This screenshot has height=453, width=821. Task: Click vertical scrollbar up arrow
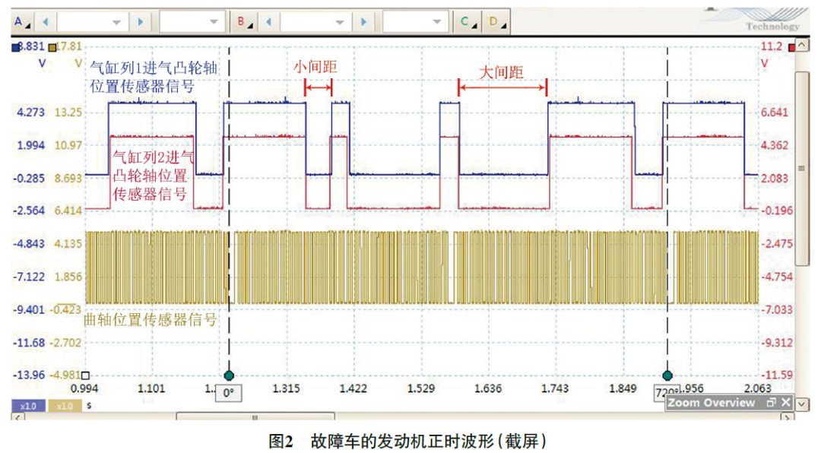[802, 46]
